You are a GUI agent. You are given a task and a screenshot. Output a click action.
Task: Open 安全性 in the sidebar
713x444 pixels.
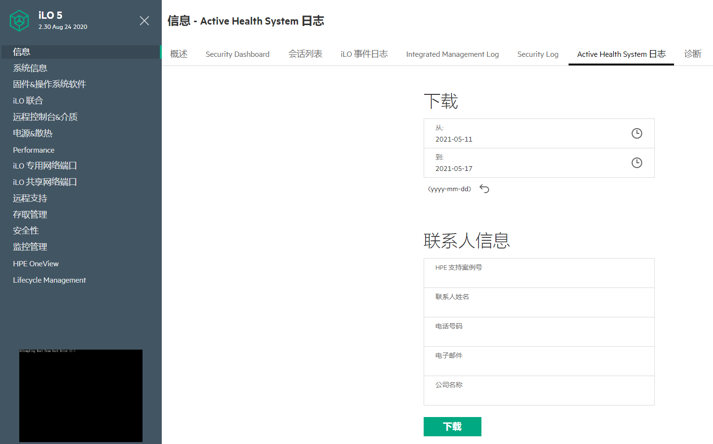click(26, 231)
